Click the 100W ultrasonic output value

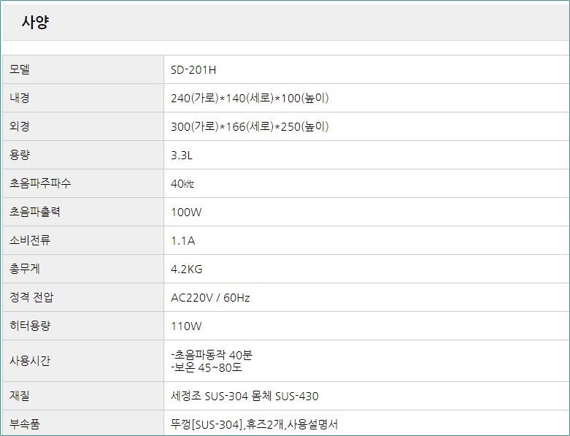pos(186,212)
